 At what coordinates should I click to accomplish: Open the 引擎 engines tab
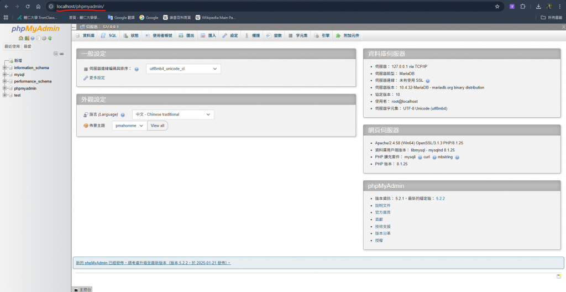(x=322, y=35)
